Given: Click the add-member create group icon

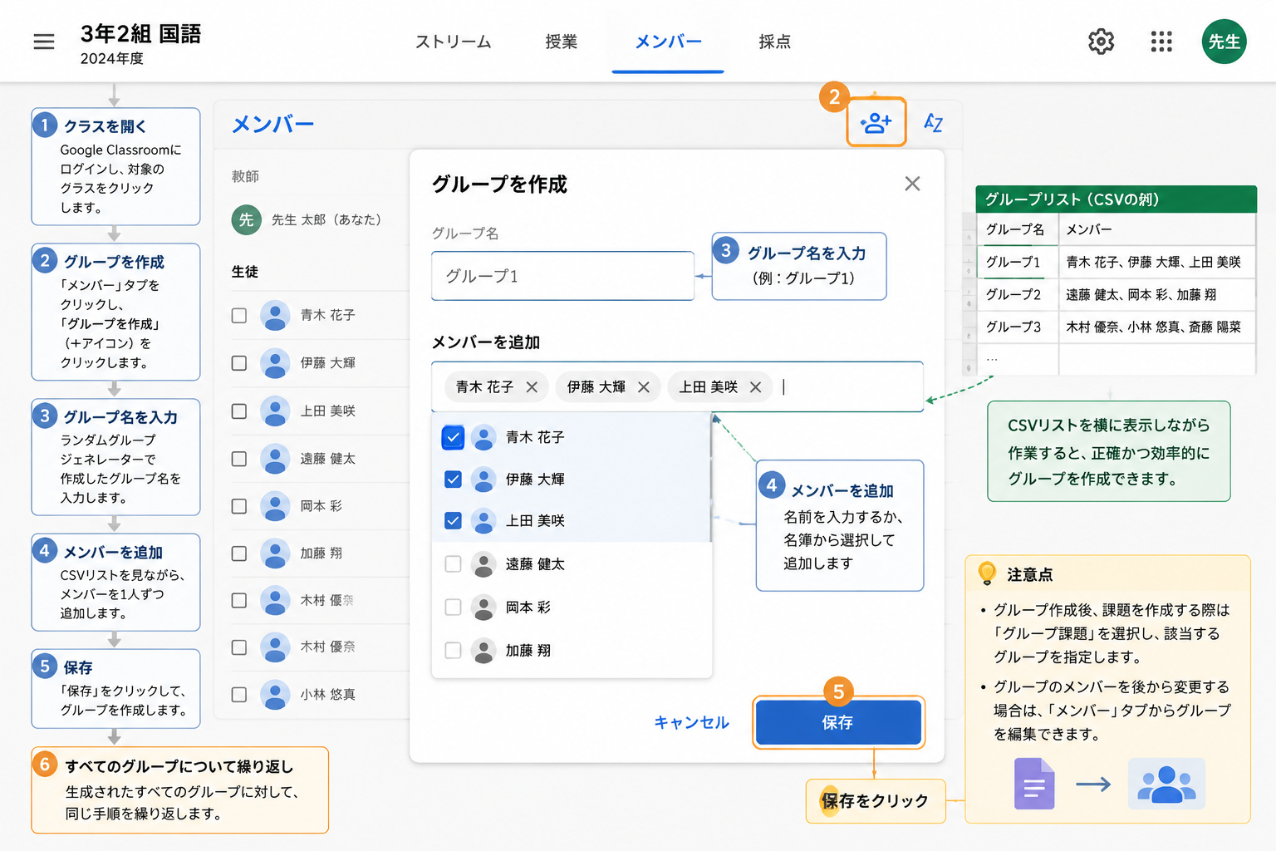Looking at the screenshot, I should (x=876, y=123).
